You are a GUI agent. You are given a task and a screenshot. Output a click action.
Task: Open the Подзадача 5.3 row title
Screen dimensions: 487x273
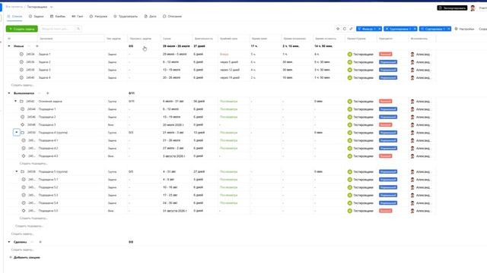[48, 196]
